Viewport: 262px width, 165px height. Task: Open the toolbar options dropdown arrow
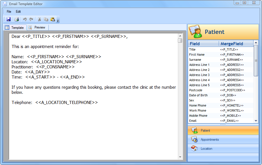tap(58, 21)
